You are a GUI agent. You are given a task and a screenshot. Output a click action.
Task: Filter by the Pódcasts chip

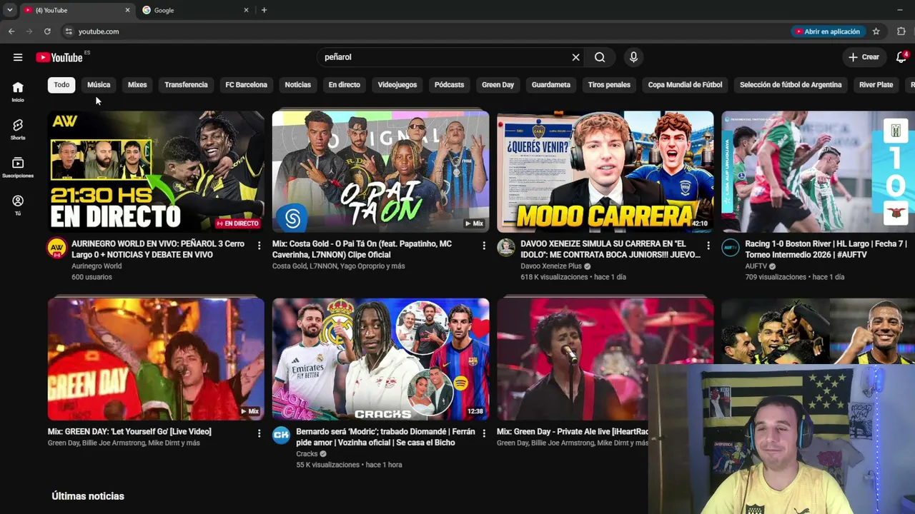point(450,85)
